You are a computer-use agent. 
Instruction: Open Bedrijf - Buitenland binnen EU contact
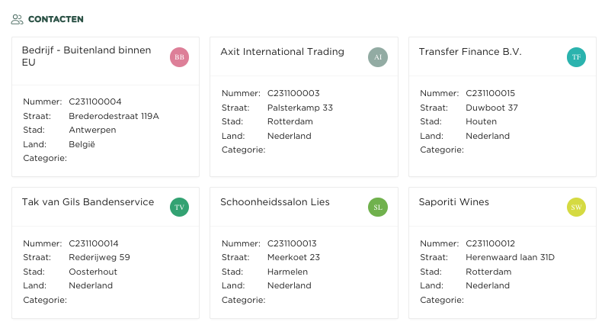point(89,56)
